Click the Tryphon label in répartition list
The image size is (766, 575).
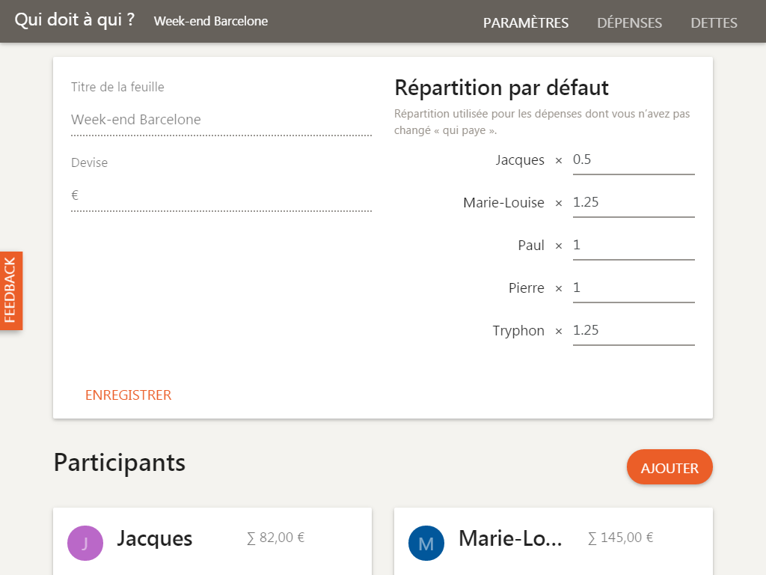pos(518,331)
